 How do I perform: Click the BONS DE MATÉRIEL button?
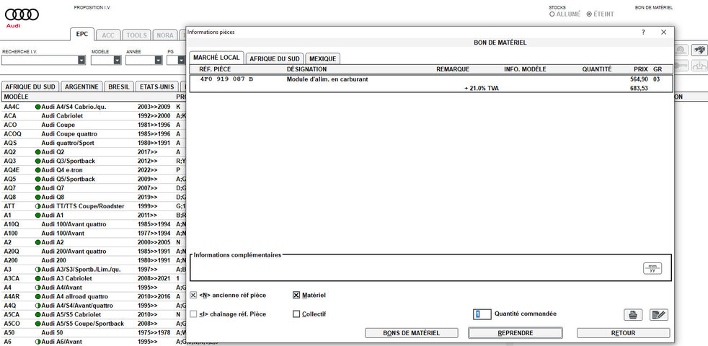point(412,333)
